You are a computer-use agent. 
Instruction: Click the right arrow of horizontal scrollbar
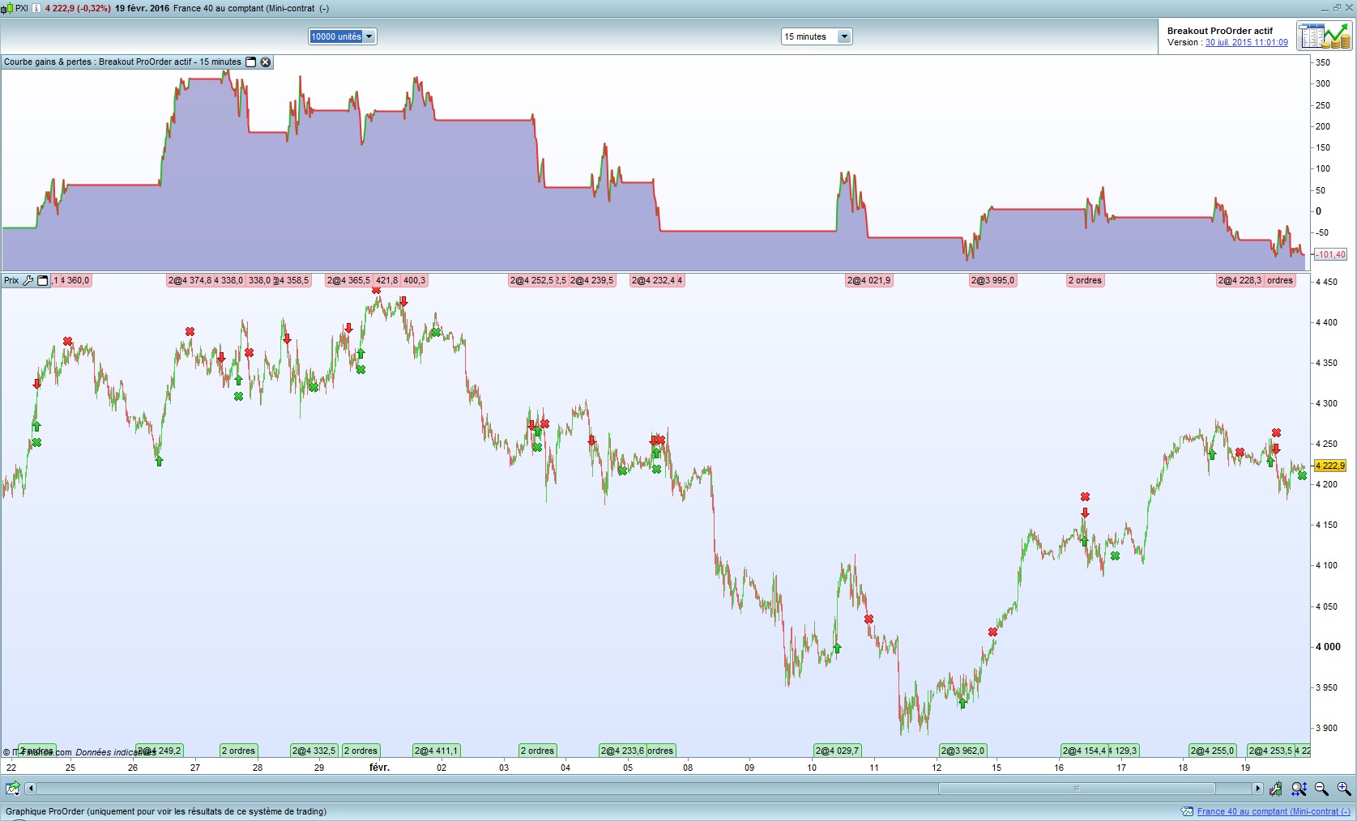(x=1257, y=788)
